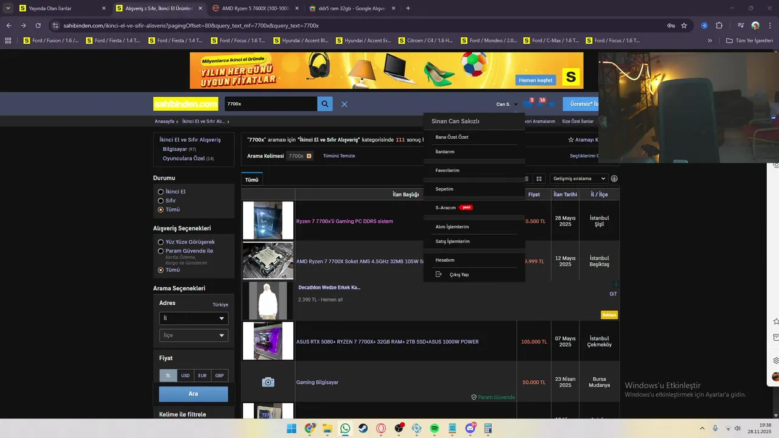Clear the search box with the X icon
The width and height of the screenshot is (779, 438).
[x=344, y=104]
